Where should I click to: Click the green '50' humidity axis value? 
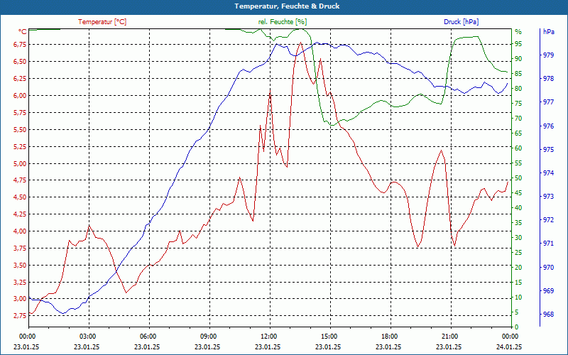coord(518,178)
